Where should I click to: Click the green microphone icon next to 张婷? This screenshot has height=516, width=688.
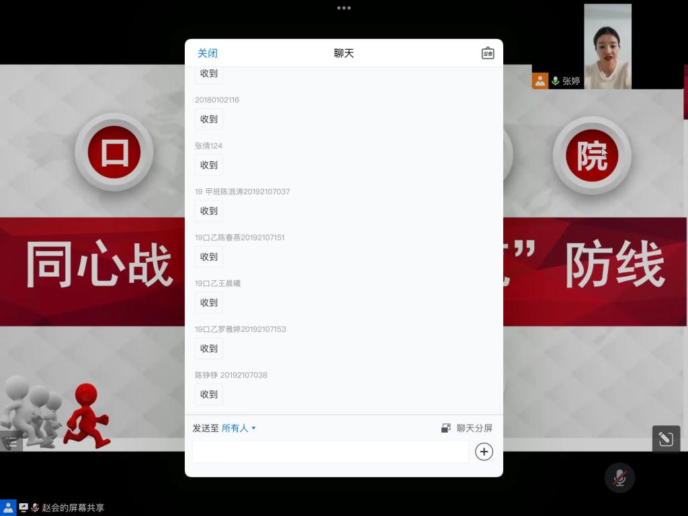click(x=555, y=81)
